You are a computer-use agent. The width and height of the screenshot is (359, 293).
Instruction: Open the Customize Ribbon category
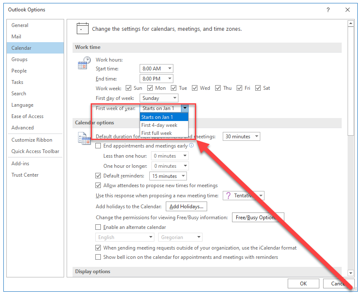pos(35,140)
